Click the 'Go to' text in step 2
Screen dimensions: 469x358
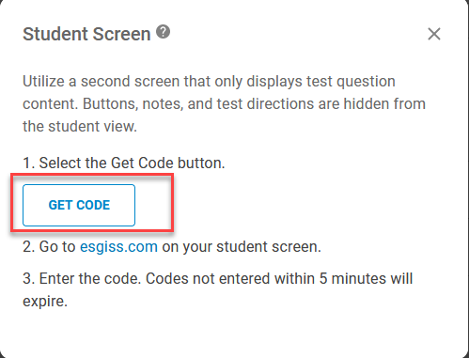coord(57,246)
